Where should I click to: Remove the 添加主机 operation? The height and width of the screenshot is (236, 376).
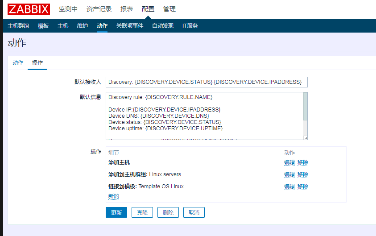click(x=303, y=162)
